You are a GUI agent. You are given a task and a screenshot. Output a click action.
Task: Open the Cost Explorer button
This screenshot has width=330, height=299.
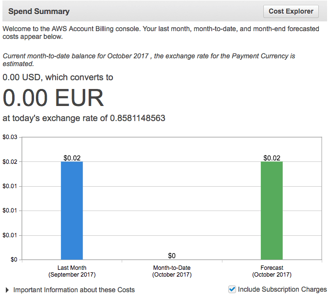coord(291,11)
